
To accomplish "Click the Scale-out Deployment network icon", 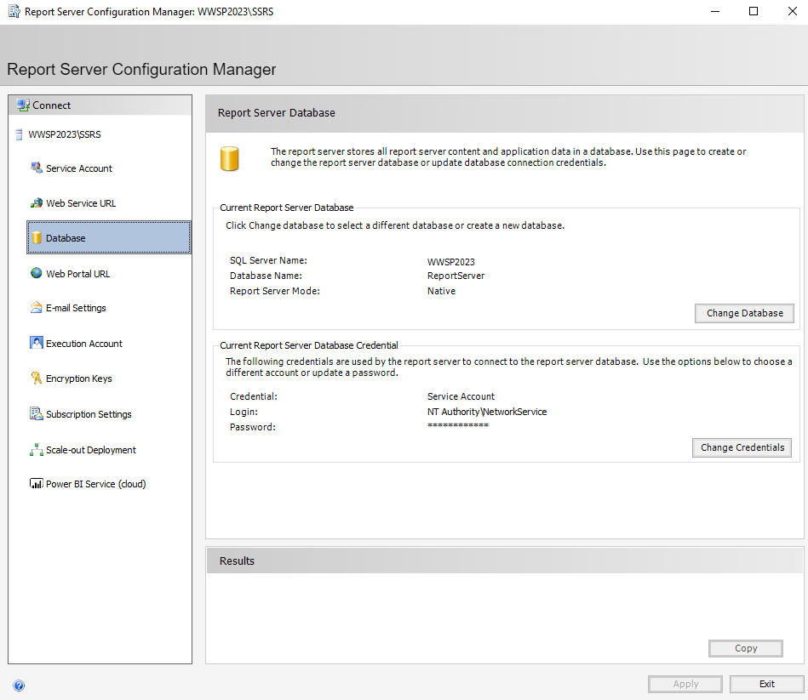I will [36, 450].
